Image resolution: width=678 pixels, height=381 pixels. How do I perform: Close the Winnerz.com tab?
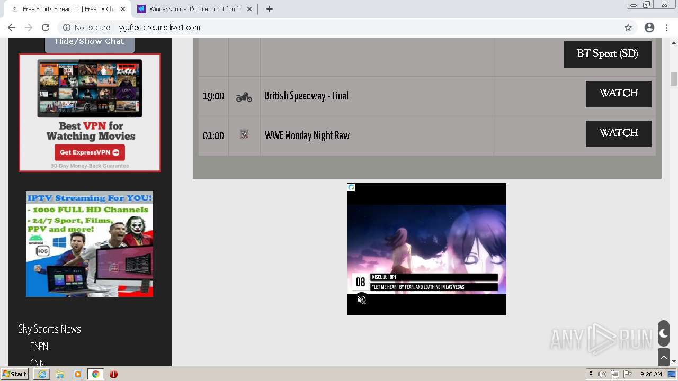click(x=249, y=9)
